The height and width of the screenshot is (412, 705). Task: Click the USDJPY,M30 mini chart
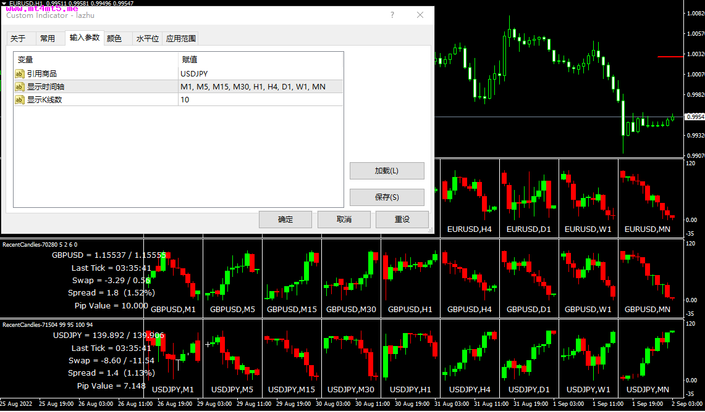351,358
